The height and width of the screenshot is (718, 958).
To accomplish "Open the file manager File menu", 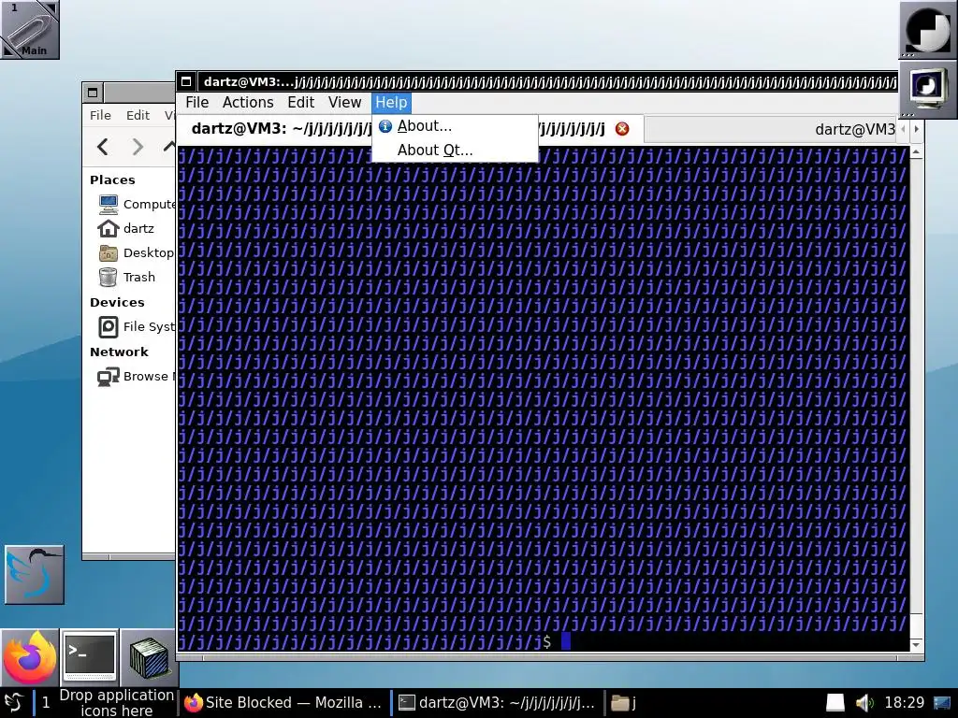I will coord(100,115).
